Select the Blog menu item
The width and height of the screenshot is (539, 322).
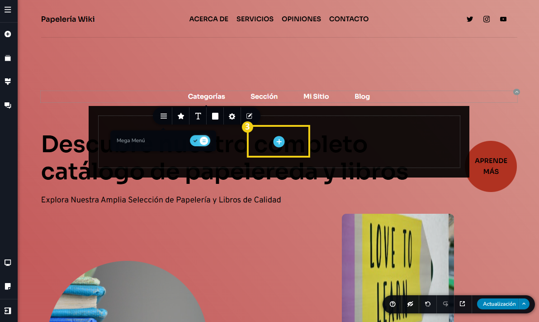point(362,96)
